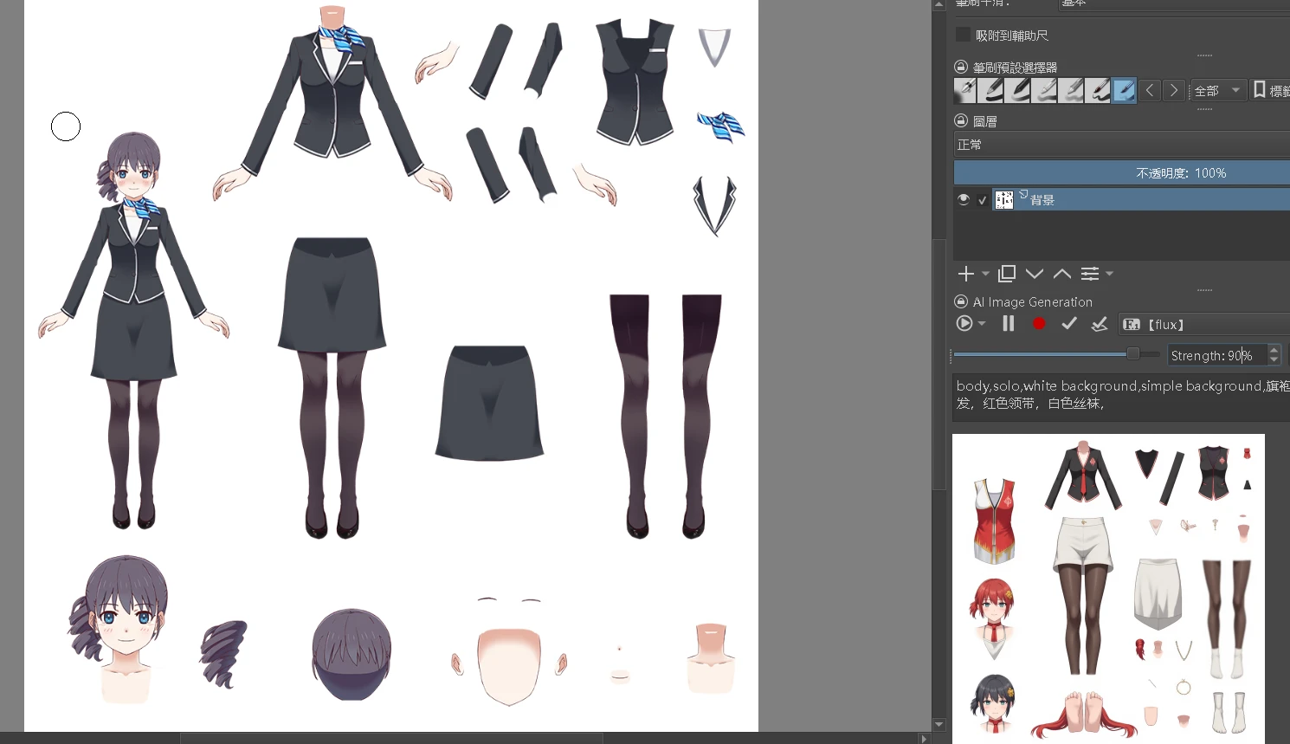The width and height of the screenshot is (1290, 744).
Task: Apply the generated result with the checkmark icon
Action: 1069,324
